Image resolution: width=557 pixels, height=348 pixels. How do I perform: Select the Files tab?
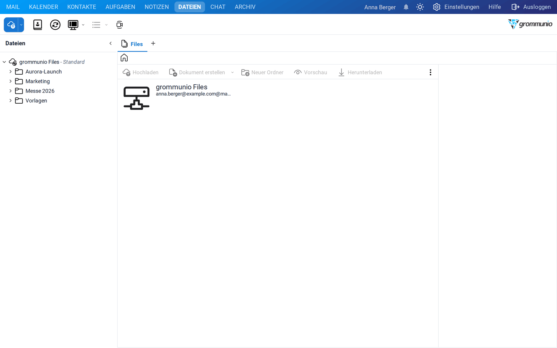coord(132,44)
